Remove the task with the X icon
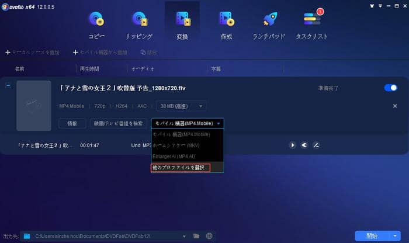The height and width of the screenshot is (243, 409). pos(395,106)
